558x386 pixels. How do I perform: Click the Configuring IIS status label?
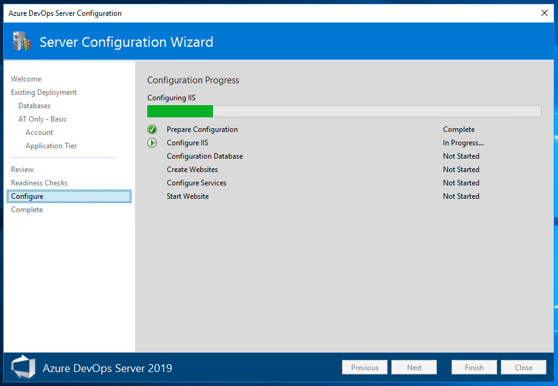click(x=172, y=98)
